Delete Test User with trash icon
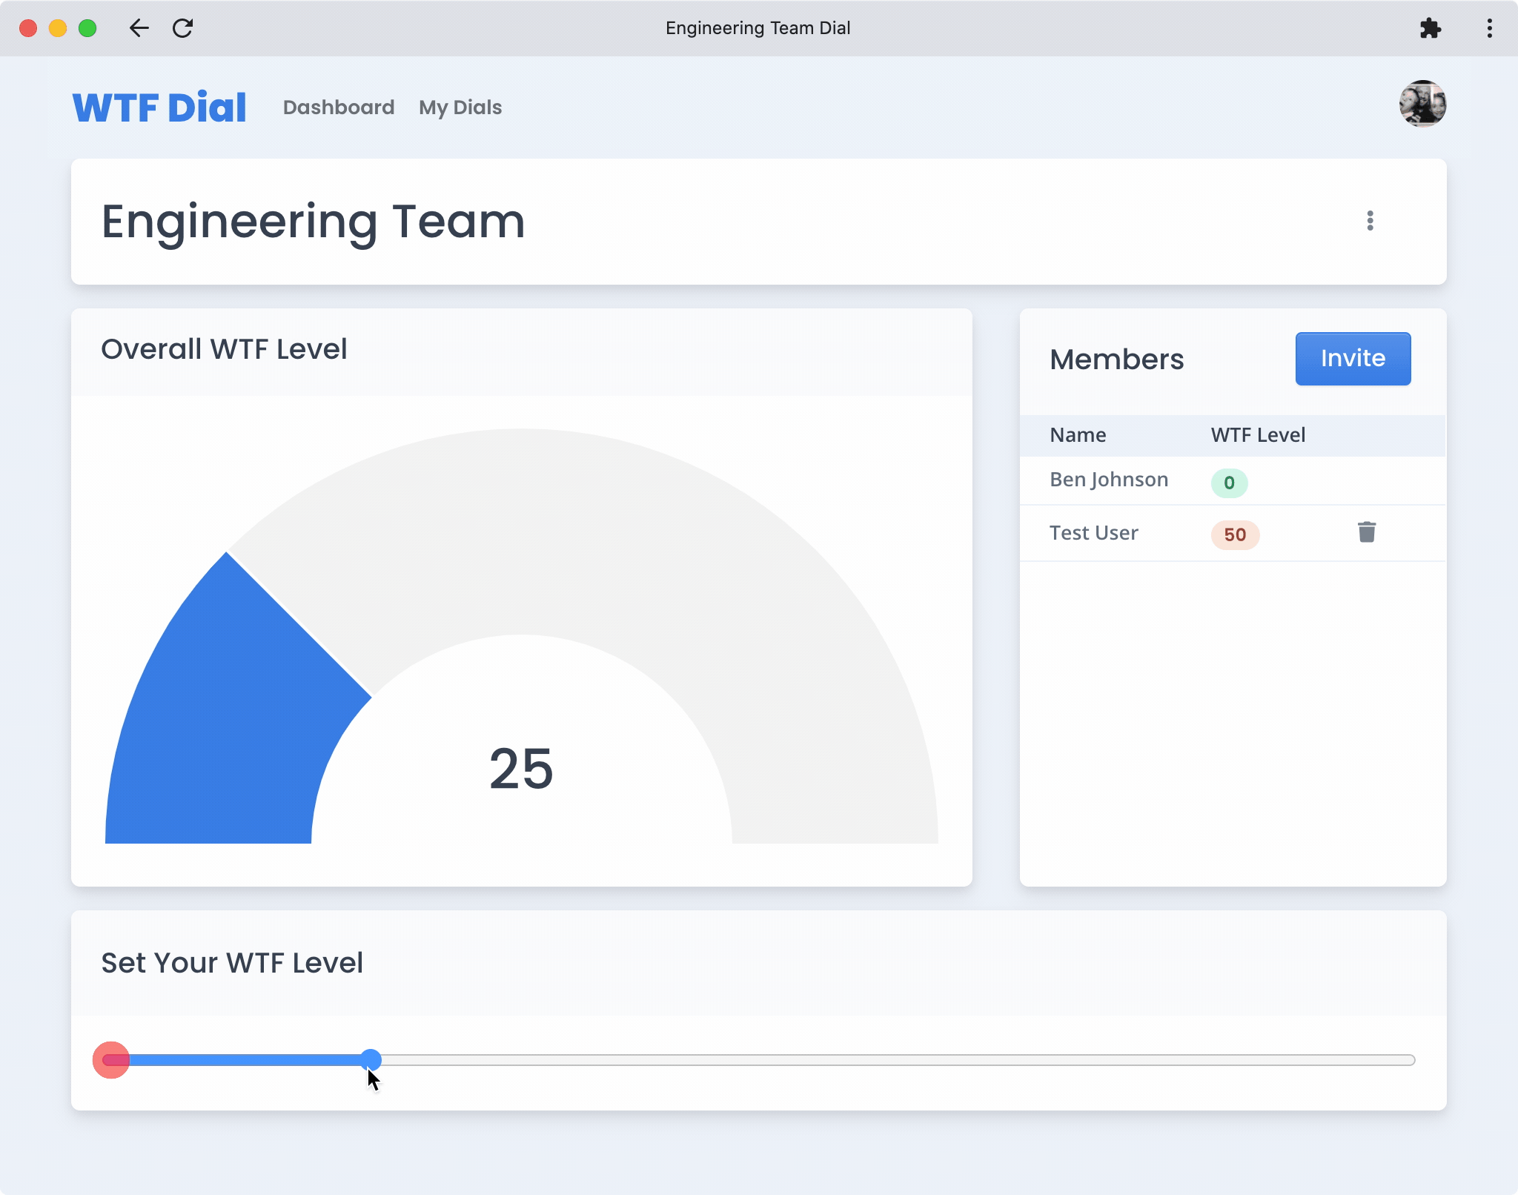The image size is (1518, 1195). point(1367,532)
